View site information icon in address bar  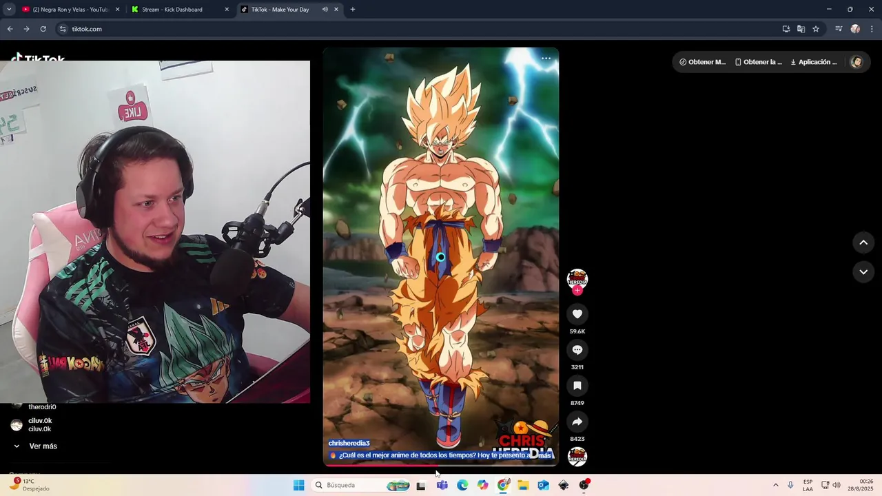pyautogui.click(x=63, y=29)
